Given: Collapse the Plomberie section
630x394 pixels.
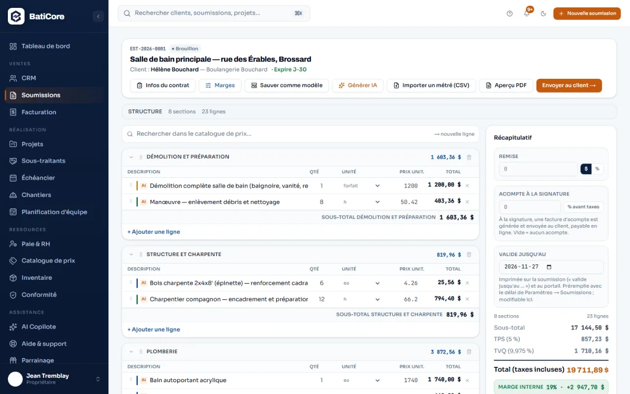Looking at the screenshot, I should (x=131, y=352).
